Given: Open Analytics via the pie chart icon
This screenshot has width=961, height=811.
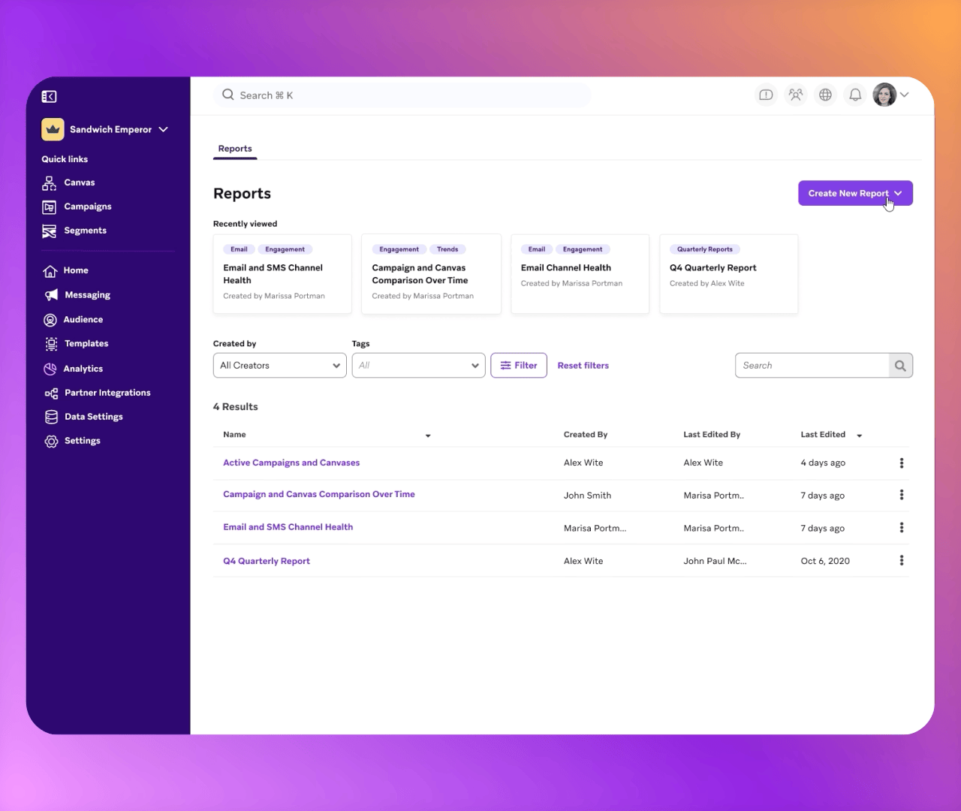Looking at the screenshot, I should pos(50,368).
